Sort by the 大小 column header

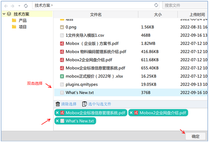point(158,15)
